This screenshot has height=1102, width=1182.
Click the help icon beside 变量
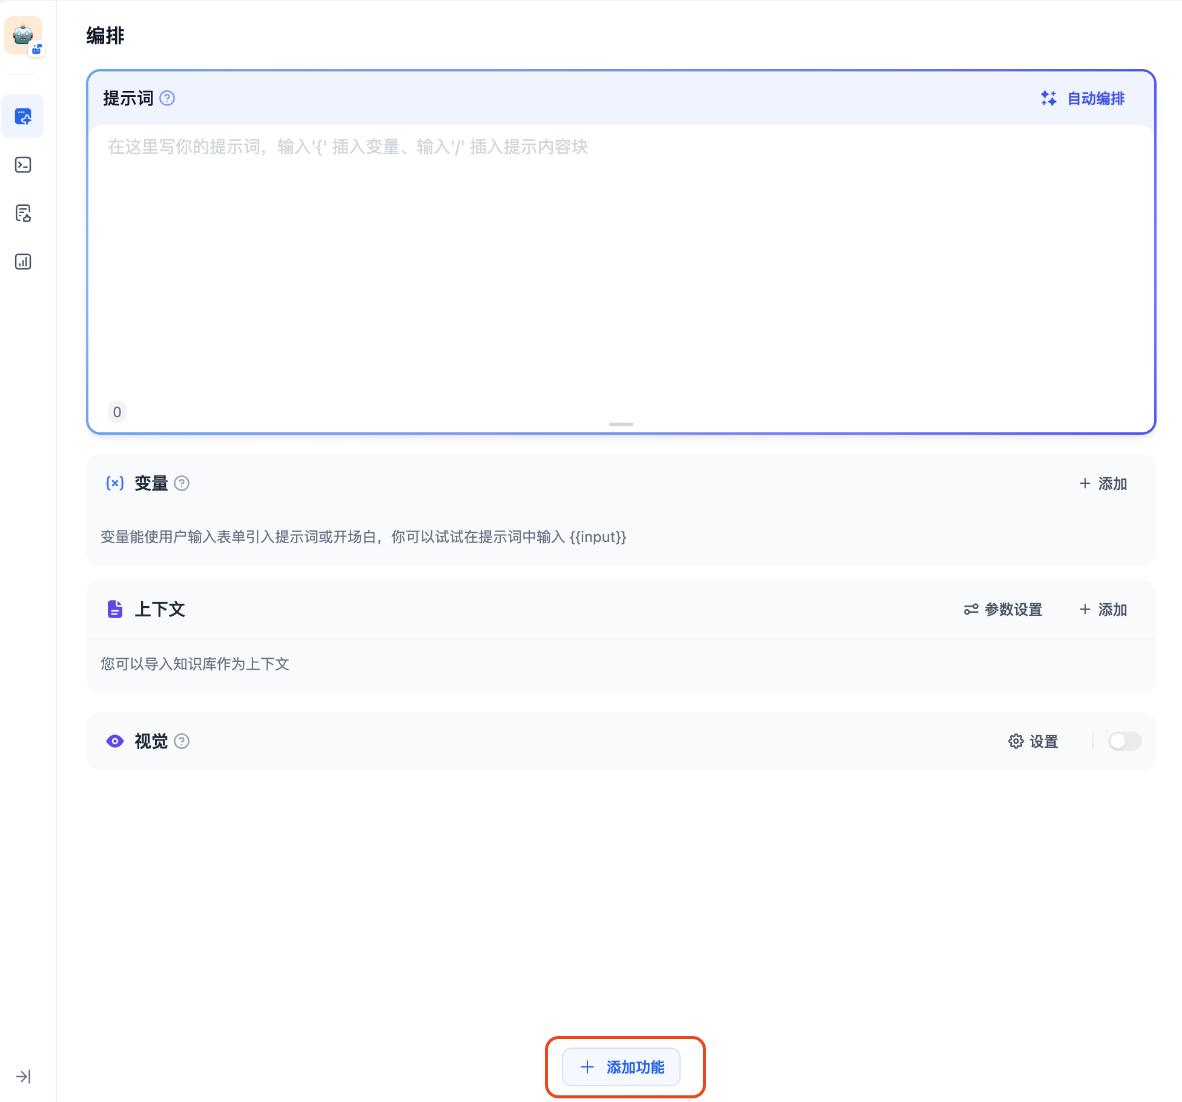(x=182, y=483)
